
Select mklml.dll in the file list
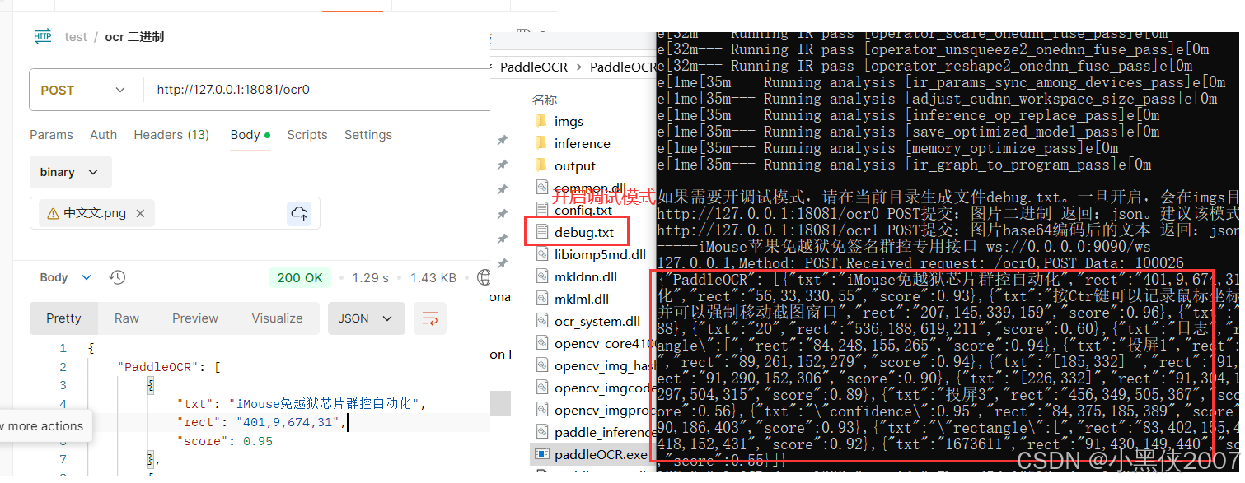click(582, 299)
